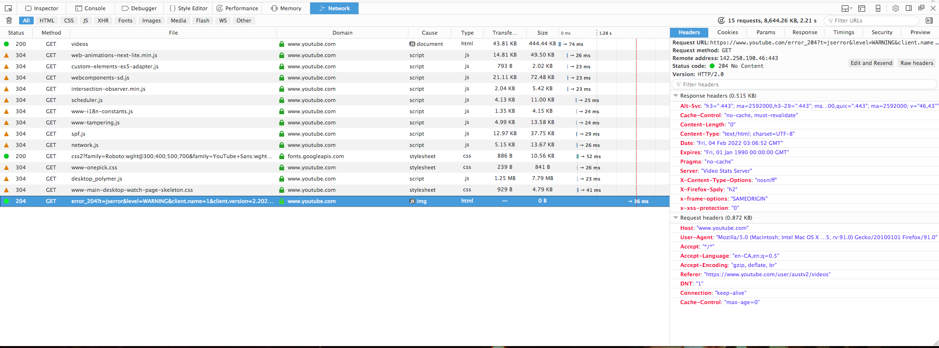
Task: Collapse the request details pane
Action: tap(929, 20)
